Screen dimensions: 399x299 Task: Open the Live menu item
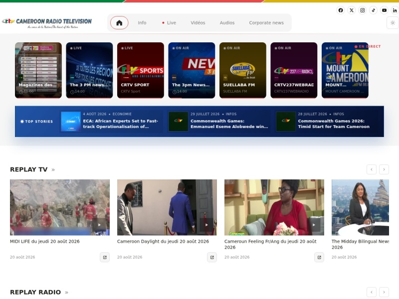pyautogui.click(x=169, y=22)
